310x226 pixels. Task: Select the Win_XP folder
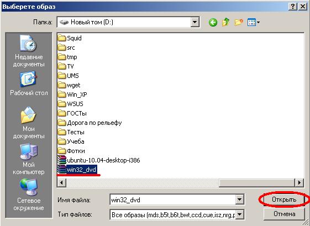coord(72,94)
